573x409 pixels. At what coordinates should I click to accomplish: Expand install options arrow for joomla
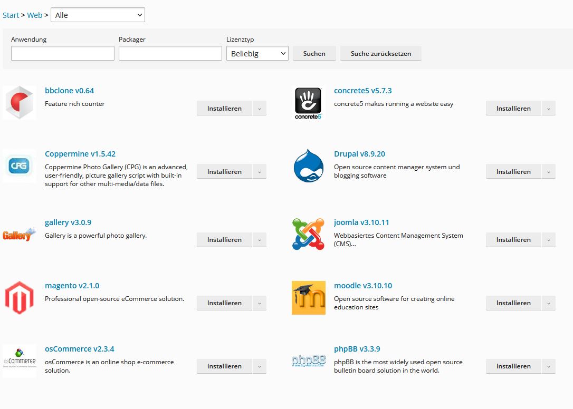coord(549,240)
